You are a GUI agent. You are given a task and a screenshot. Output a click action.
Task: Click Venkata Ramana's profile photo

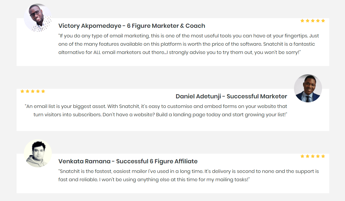pos(38,153)
